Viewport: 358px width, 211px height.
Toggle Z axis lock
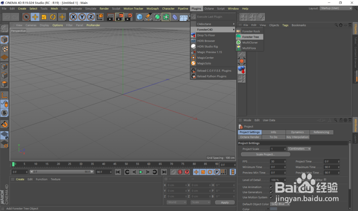tap(91, 17)
